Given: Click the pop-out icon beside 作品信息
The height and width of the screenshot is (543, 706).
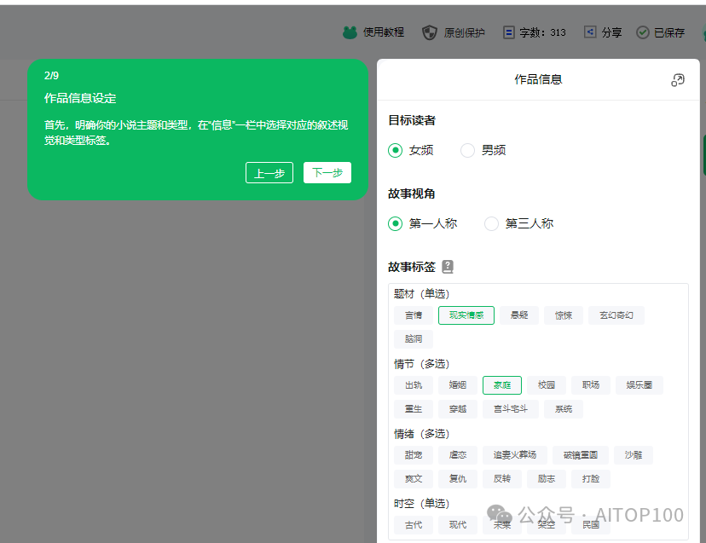Looking at the screenshot, I should pos(678,79).
